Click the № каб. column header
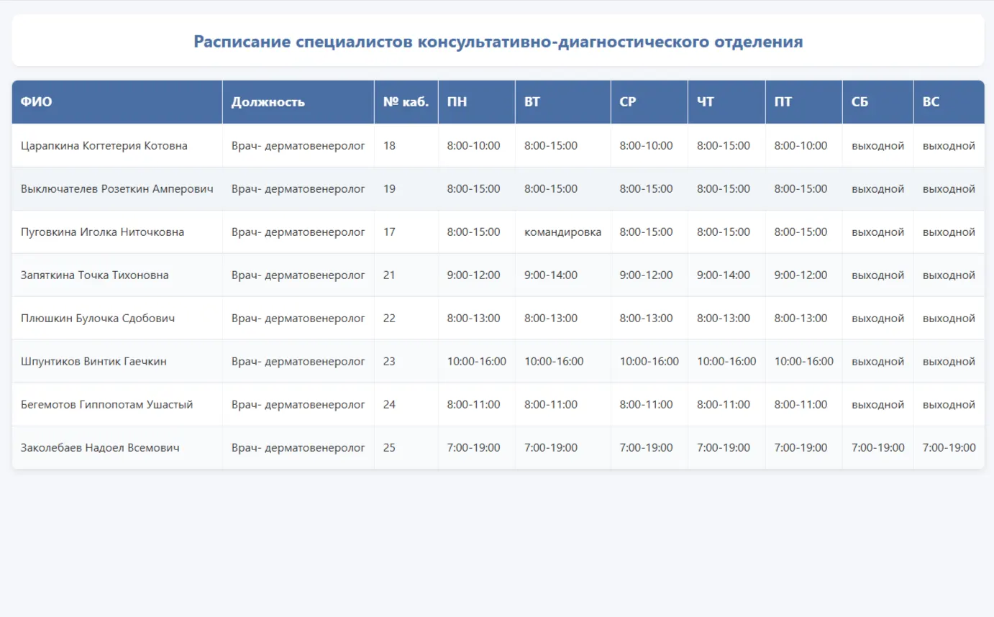The height and width of the screenshot is (617, 994). point(404,101)
